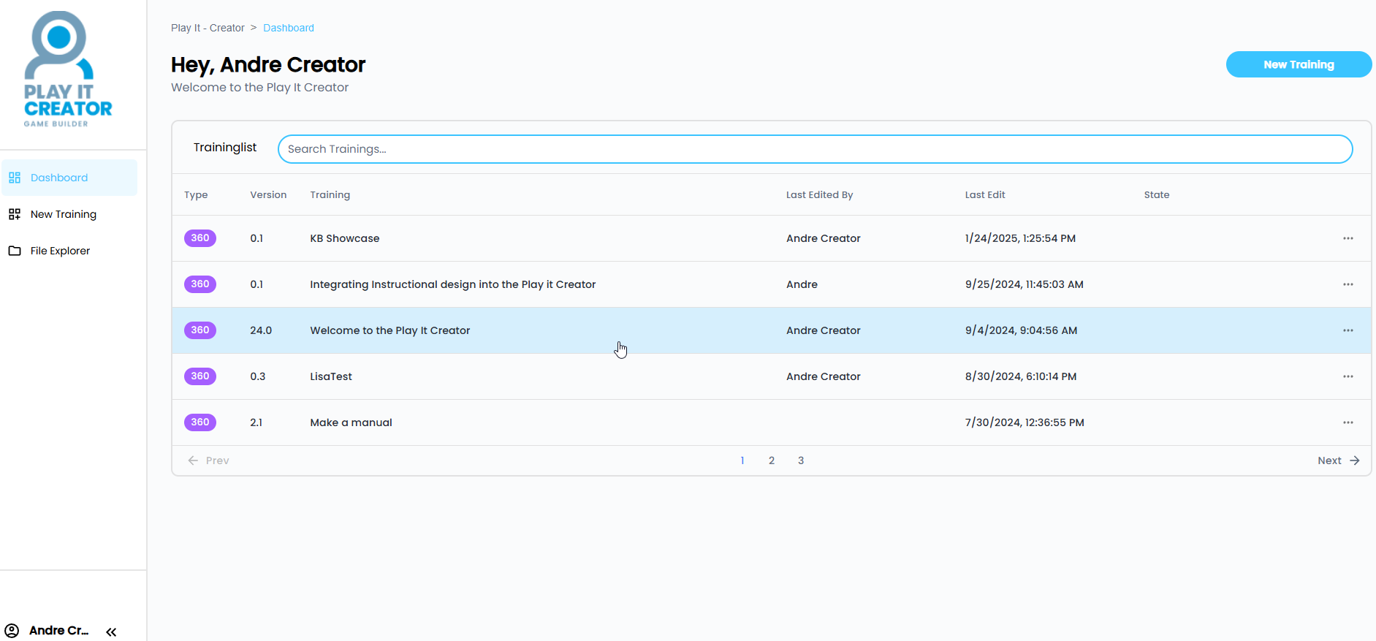Click the 360 badge on KB Showcase
The width and height of the screenshot is (1376, 641).
(x=199, y=238)
